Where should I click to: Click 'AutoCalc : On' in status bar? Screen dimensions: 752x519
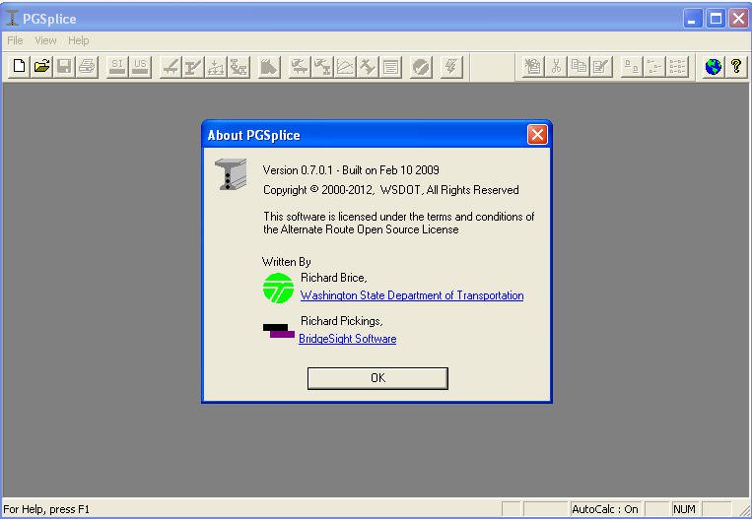(605, 509)
